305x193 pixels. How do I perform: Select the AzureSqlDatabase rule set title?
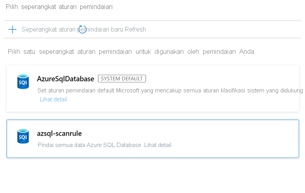(66, 79)
